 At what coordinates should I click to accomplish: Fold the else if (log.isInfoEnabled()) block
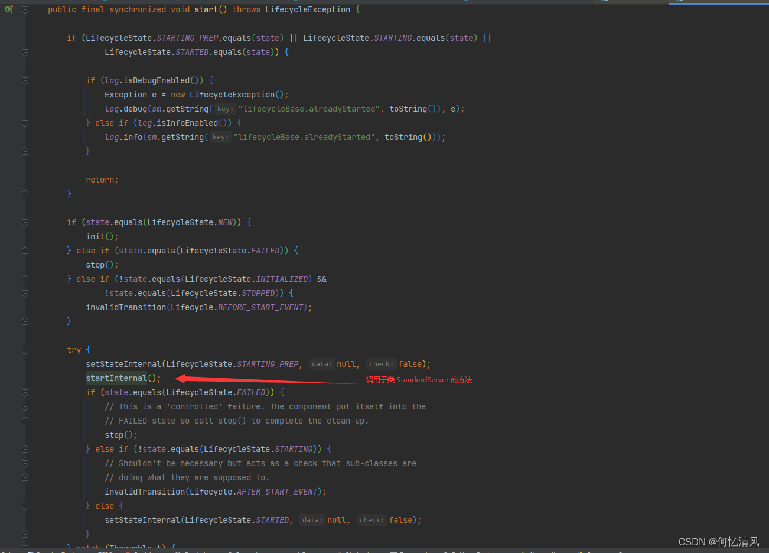point(25,123)
